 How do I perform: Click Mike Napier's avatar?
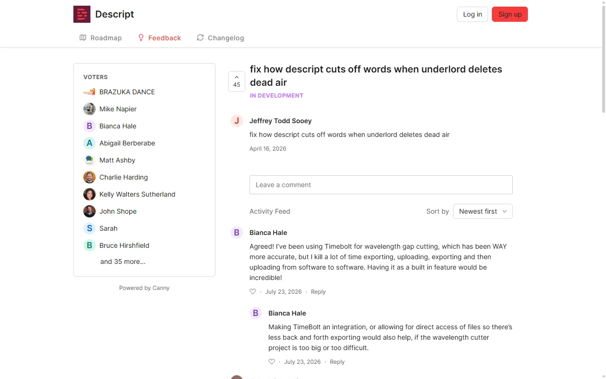coord(89,109)
